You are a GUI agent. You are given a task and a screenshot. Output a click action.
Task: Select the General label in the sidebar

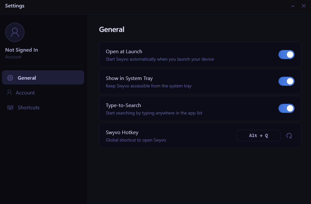tap(27, 78)
